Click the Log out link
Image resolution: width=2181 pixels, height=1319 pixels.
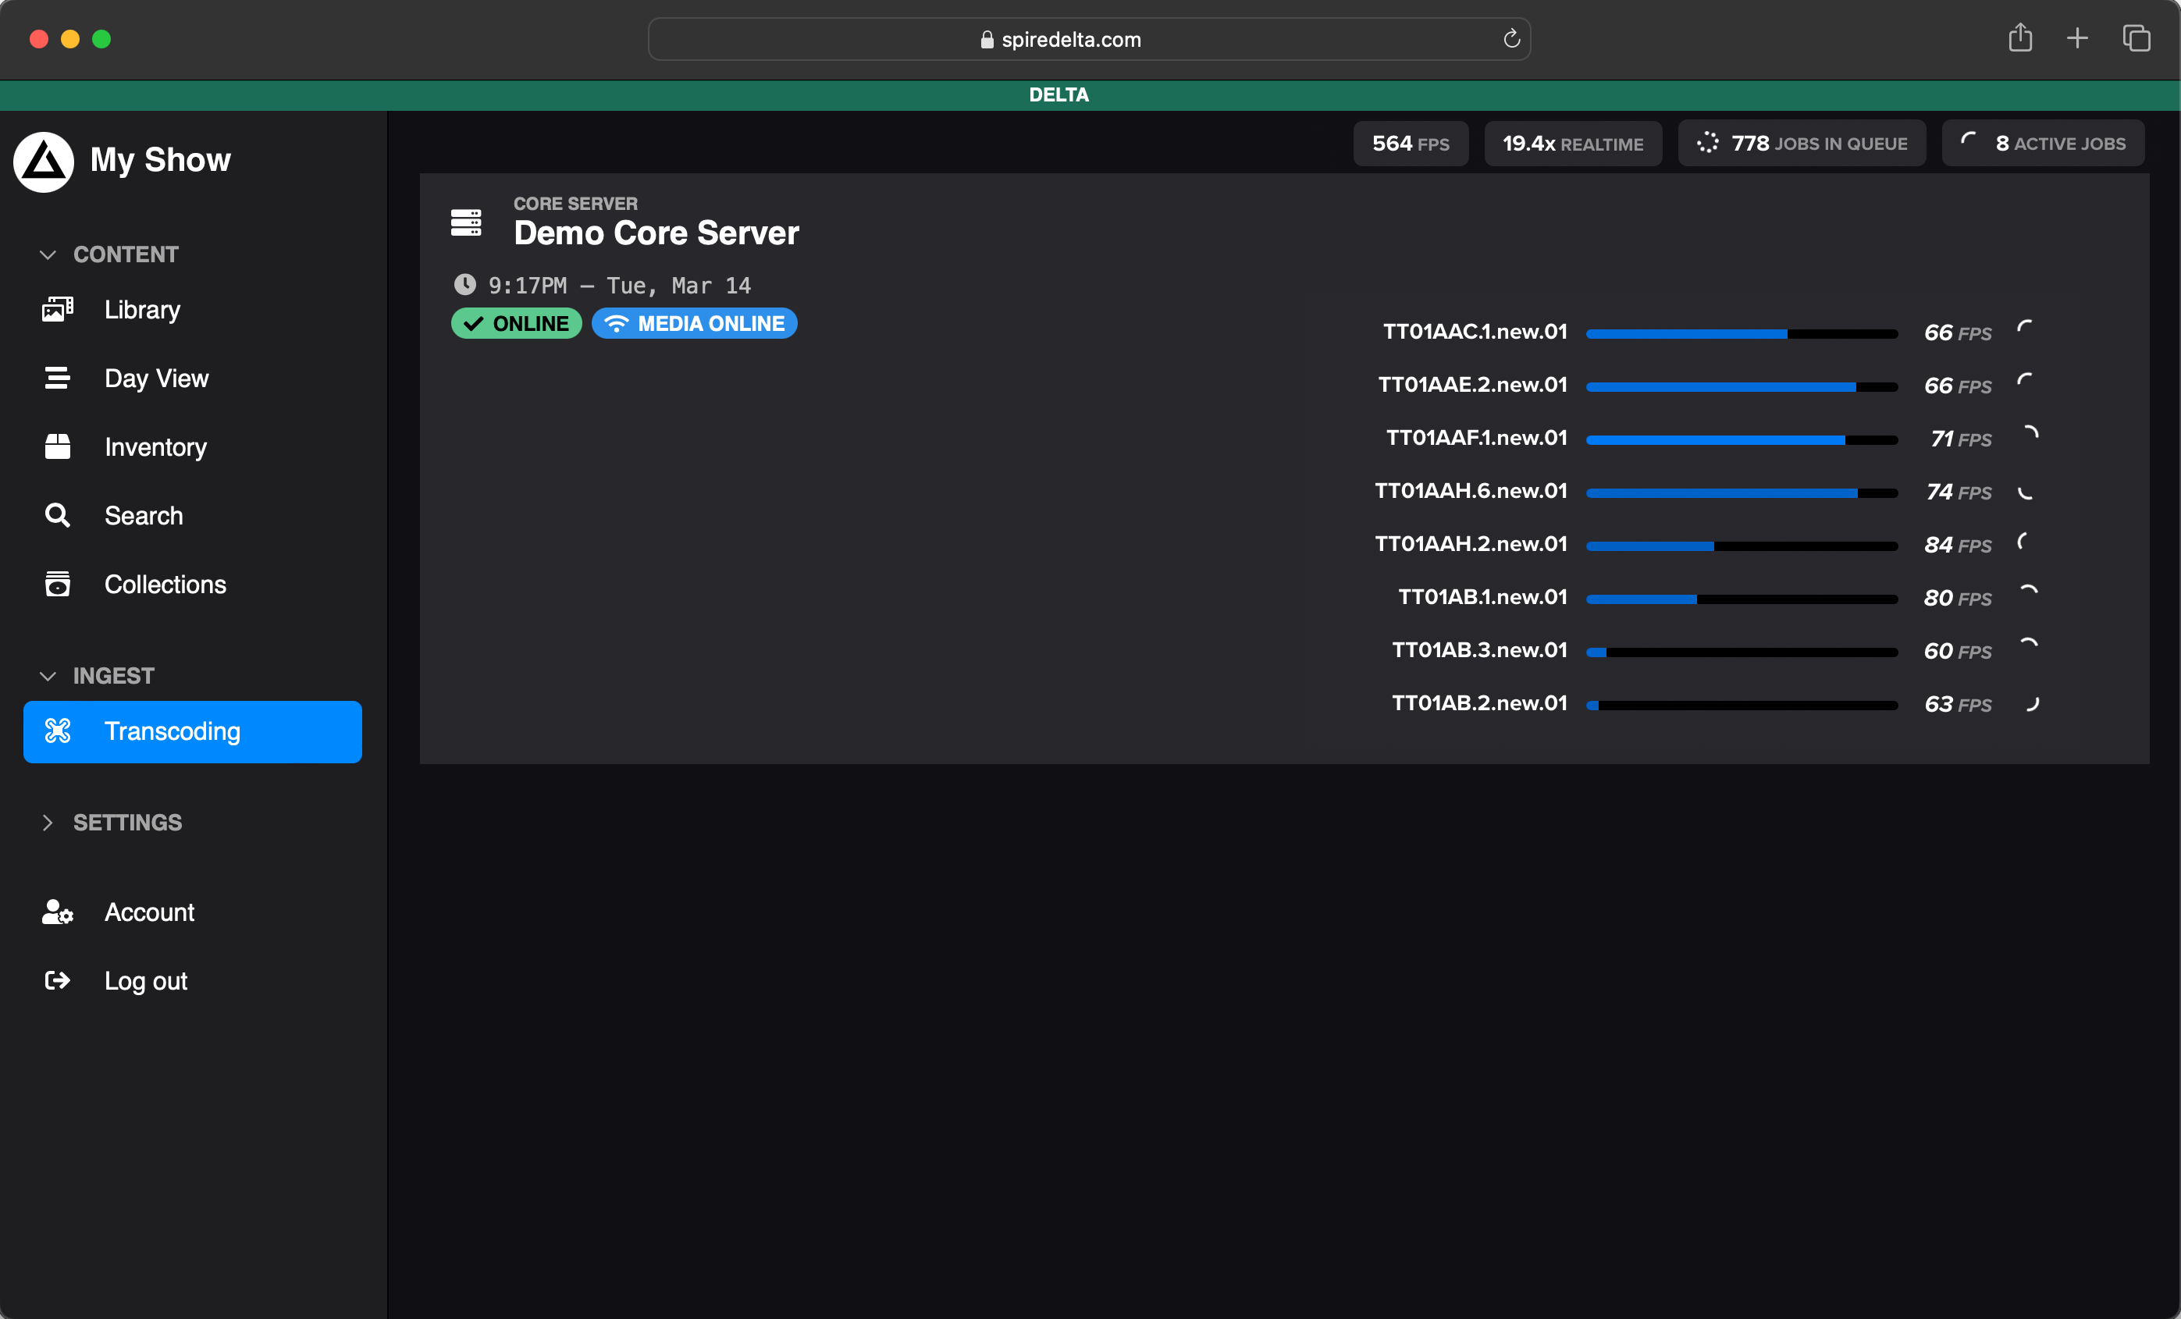point(145,981)
